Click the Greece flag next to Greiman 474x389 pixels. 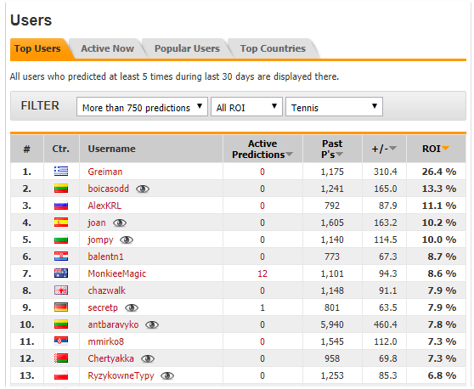61,172
